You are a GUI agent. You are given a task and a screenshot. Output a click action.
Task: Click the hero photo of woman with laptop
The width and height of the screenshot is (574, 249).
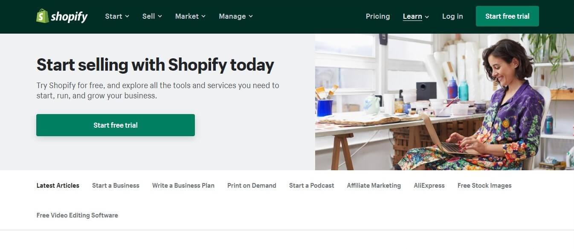coord(444,102)
